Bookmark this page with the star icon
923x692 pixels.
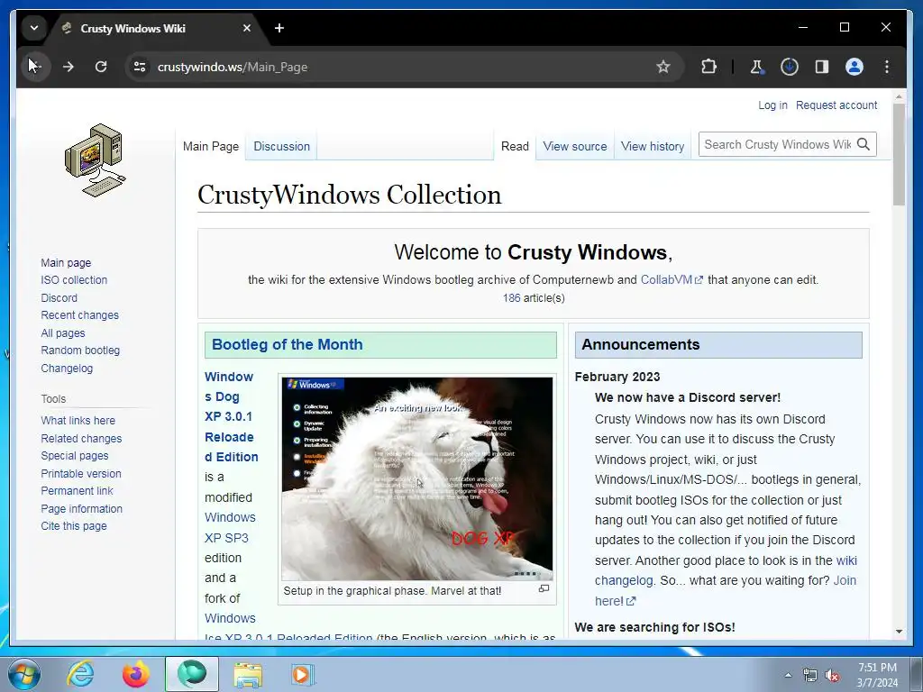[663, 67]
